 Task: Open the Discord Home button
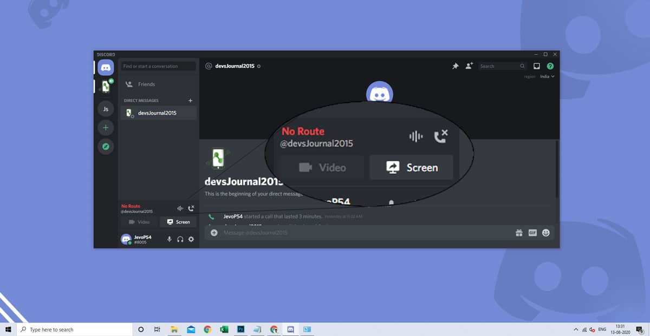click(x=106, y=68)
